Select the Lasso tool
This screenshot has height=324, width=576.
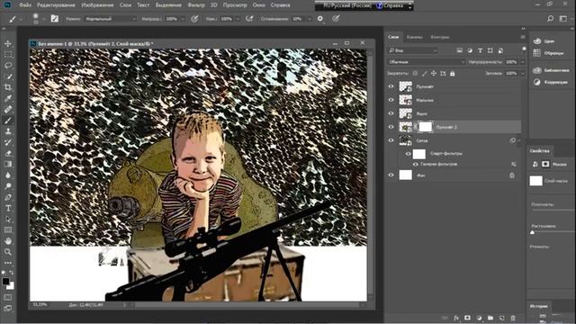[x=8, y=66]
